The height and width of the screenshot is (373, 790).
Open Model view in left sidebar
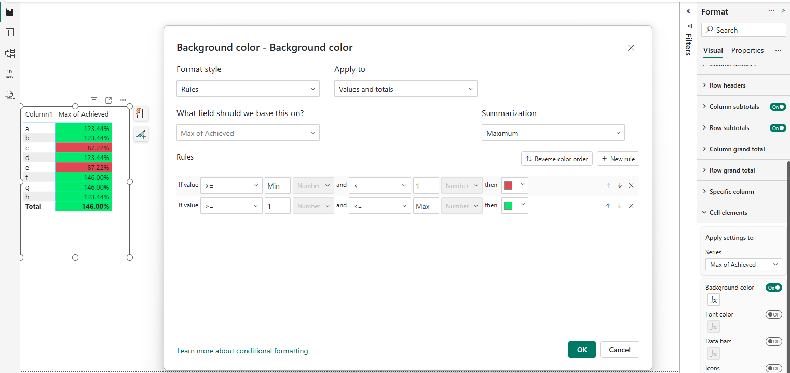point(10,53)
